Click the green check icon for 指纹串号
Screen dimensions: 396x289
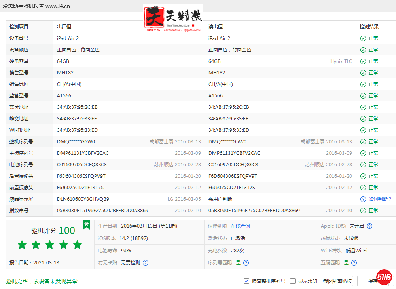click(x=363, y=211)
